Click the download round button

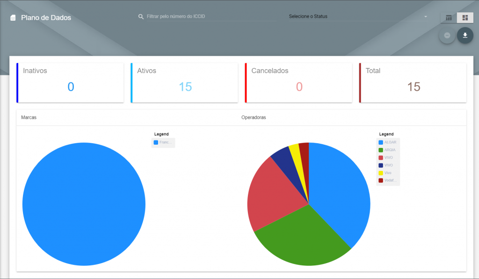pyautogui.click(x=465, y=36)
